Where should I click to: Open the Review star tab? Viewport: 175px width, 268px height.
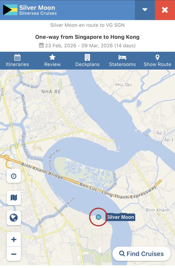click(x=52, y=60)
